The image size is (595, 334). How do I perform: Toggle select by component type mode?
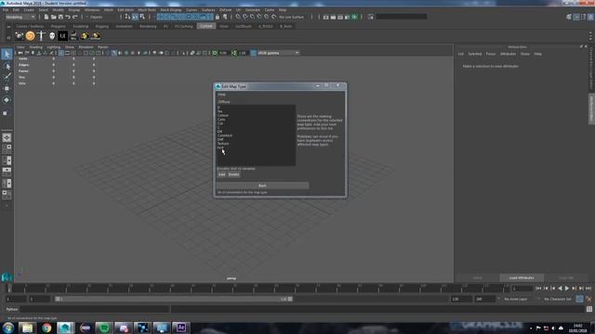[142, 17]
